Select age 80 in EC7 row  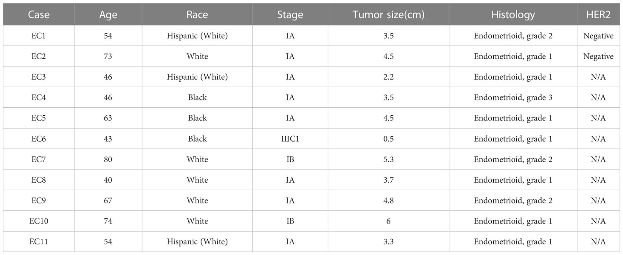click(x=108, y=159)
